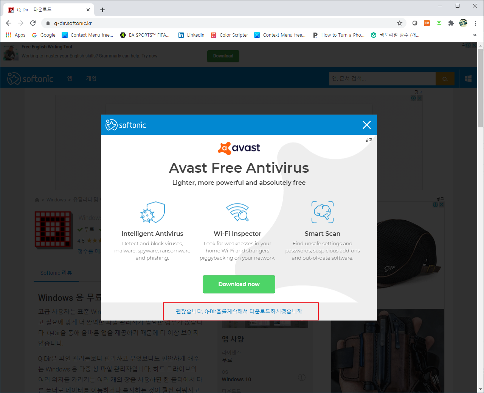Select the Q-Dir 다운로드 browser tab
Screen dimensions: 484x393
click(x=49, y=10)
